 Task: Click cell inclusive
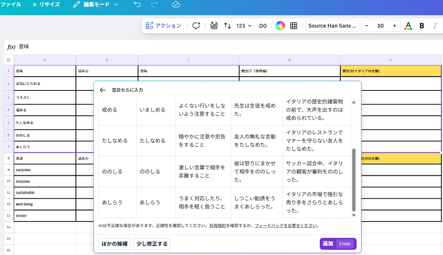coord(45,181)
